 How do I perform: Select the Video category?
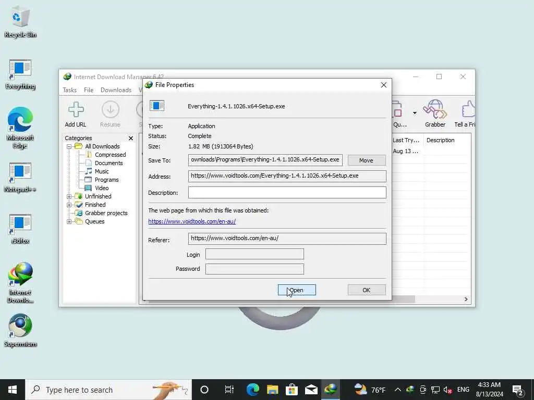pos(102,188)
